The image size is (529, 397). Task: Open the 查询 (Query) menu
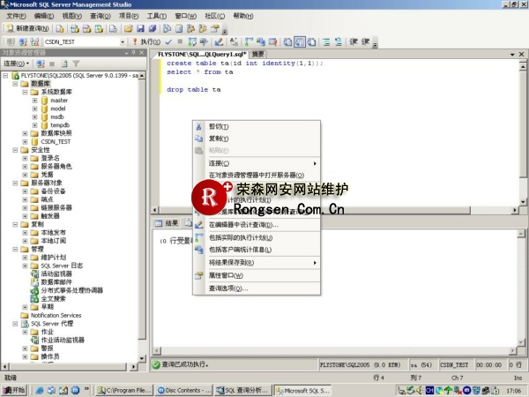101,16
